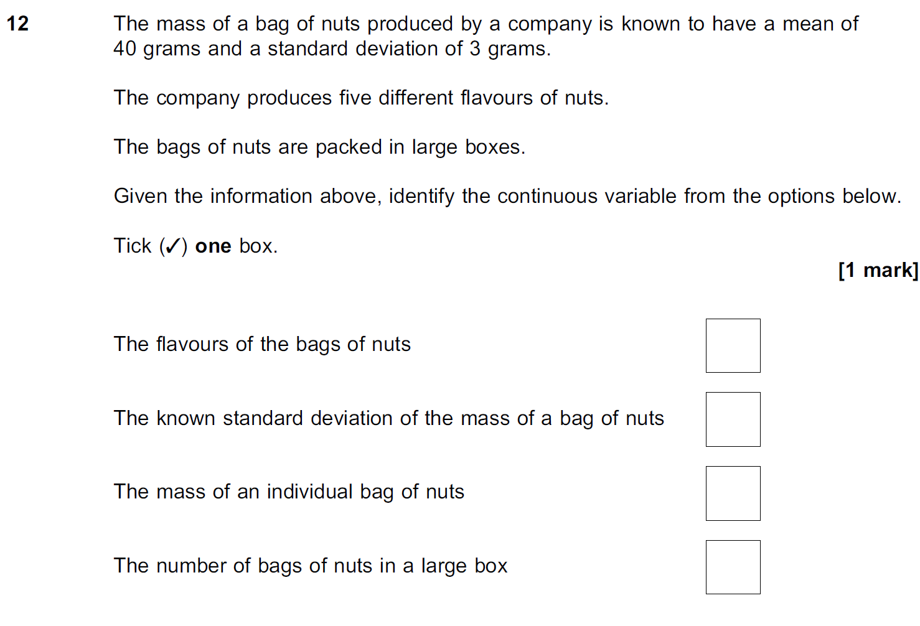Click the option text about known standard deviation
This screenshot has width=920, height=626.
389,418
